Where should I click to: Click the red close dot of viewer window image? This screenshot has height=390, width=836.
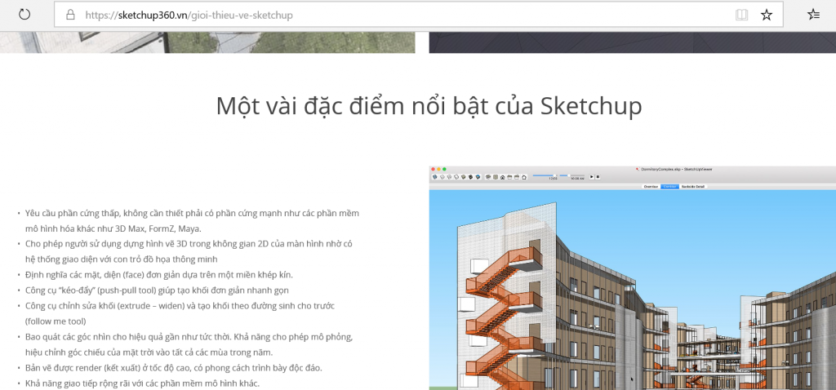pos(433,169)
